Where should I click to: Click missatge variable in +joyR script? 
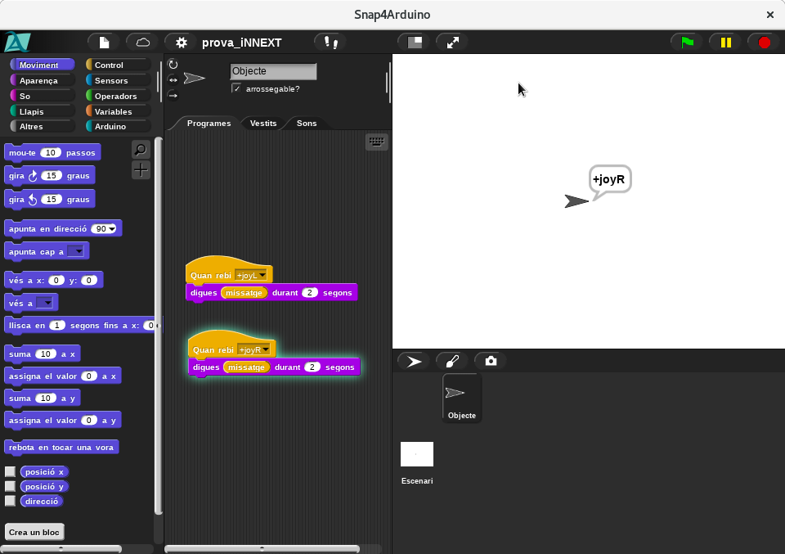tap(246, 367)
